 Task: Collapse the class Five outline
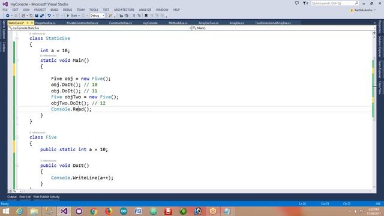17,137
